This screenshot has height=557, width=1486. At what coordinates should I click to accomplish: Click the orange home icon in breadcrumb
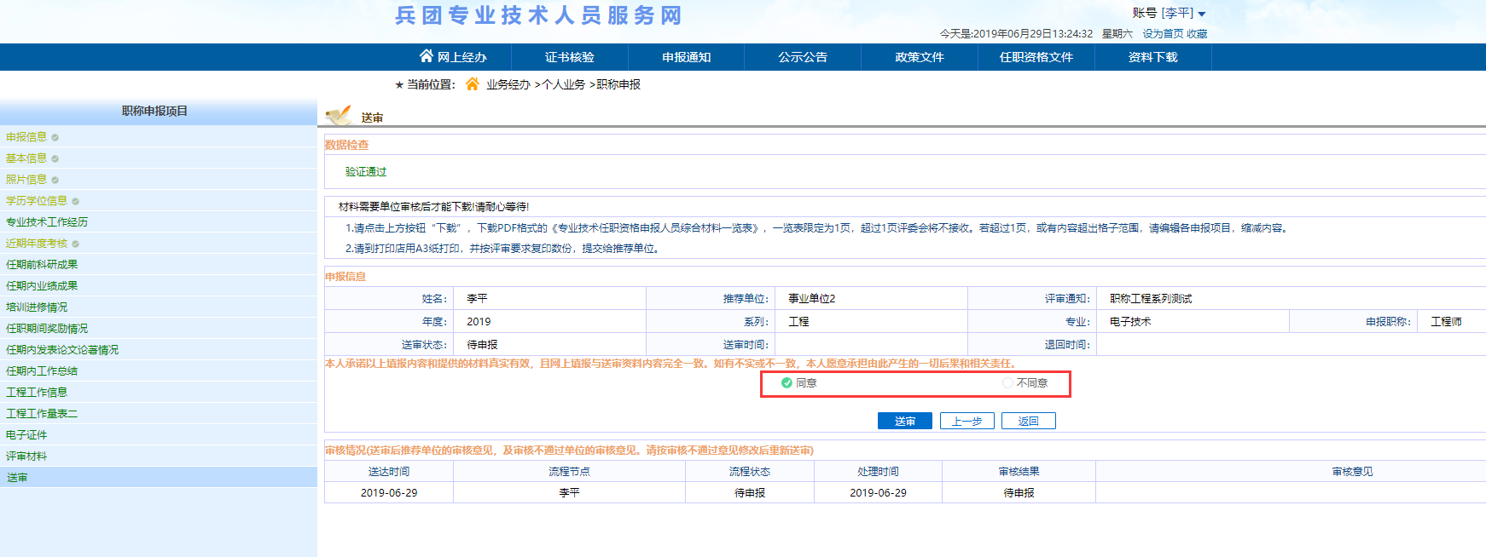pos(472,83)
